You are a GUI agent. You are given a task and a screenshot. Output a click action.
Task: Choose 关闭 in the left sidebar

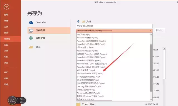tap(6, 63)
